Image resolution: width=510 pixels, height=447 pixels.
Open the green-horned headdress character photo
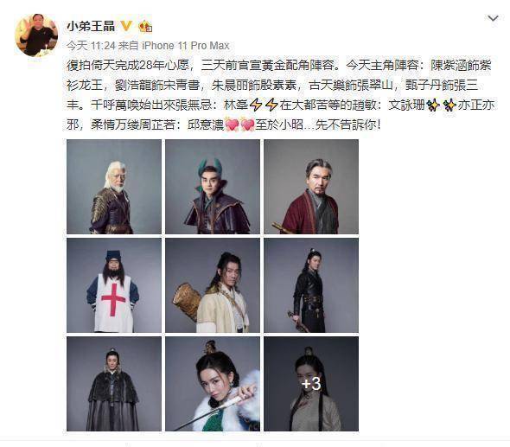click(x=213, y=187)
